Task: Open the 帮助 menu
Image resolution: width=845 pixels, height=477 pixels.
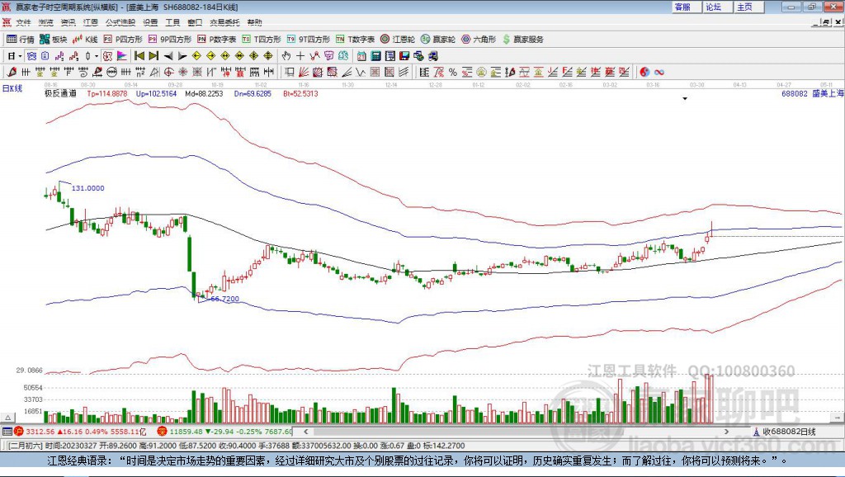Action: coord(254,22)
